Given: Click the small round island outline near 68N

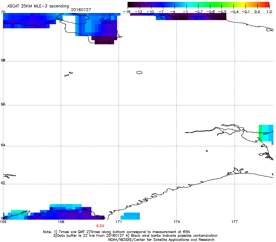Looking at the screenshot, I should [x=139, y=72].
